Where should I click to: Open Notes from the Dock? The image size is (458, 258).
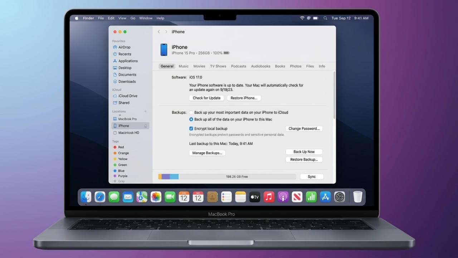coord(240,197)
